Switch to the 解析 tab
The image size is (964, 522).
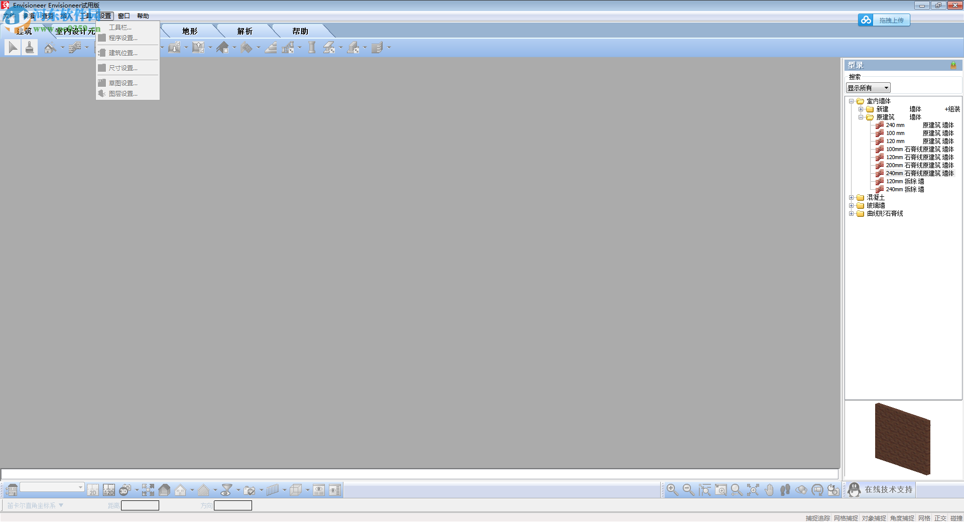[x=245, y=31]
